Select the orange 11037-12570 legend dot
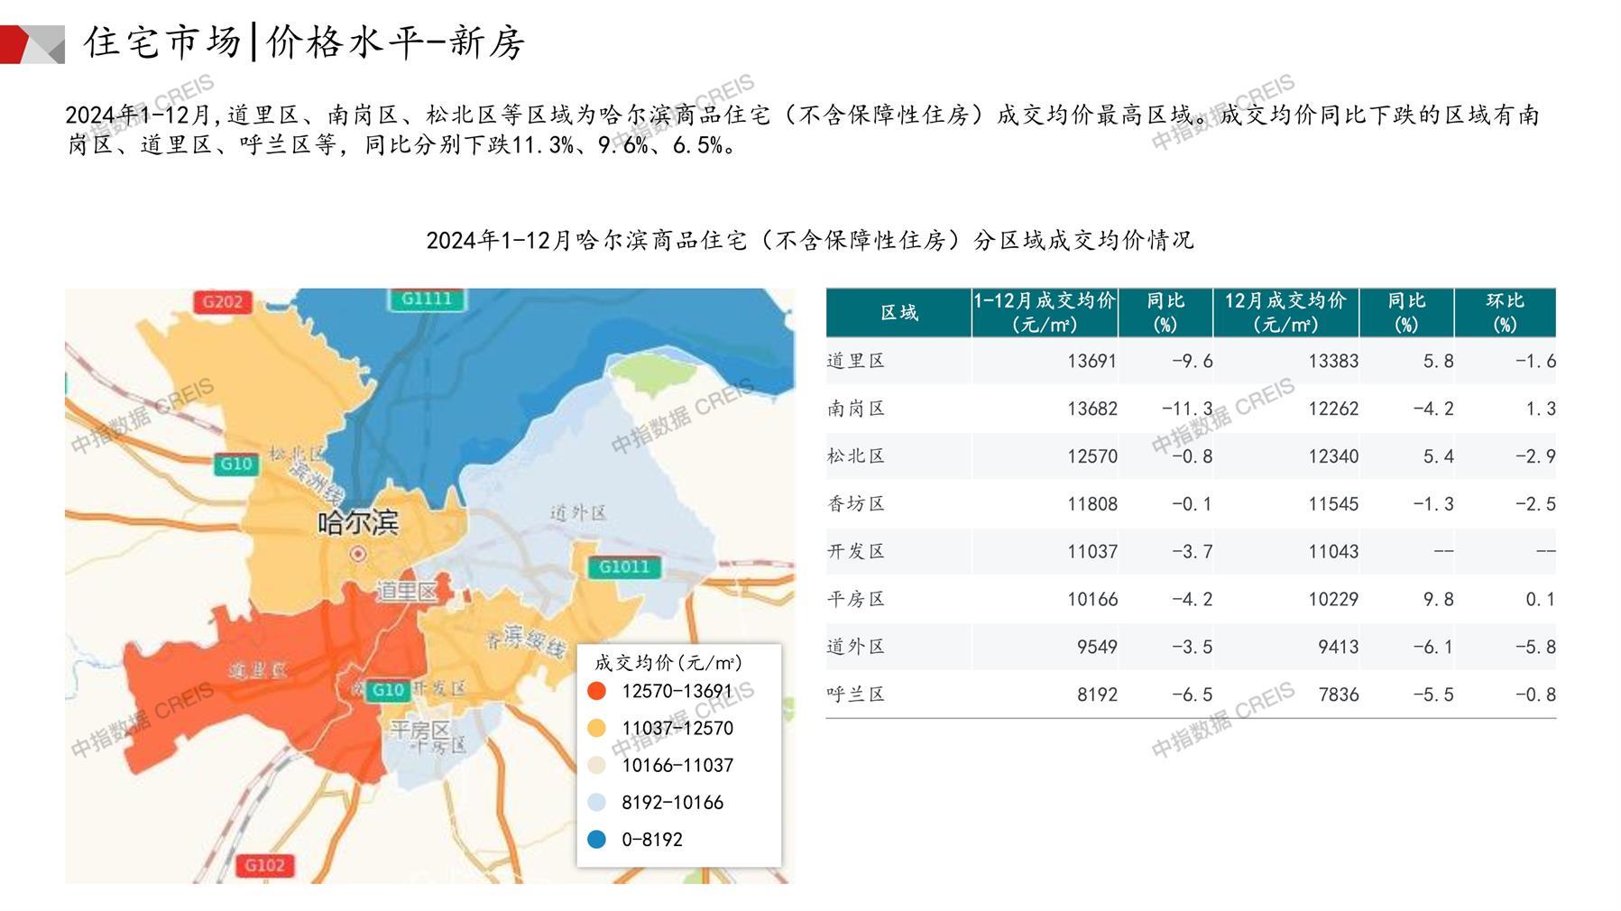This screenshot has width=1621, height=911. point(596,728)
